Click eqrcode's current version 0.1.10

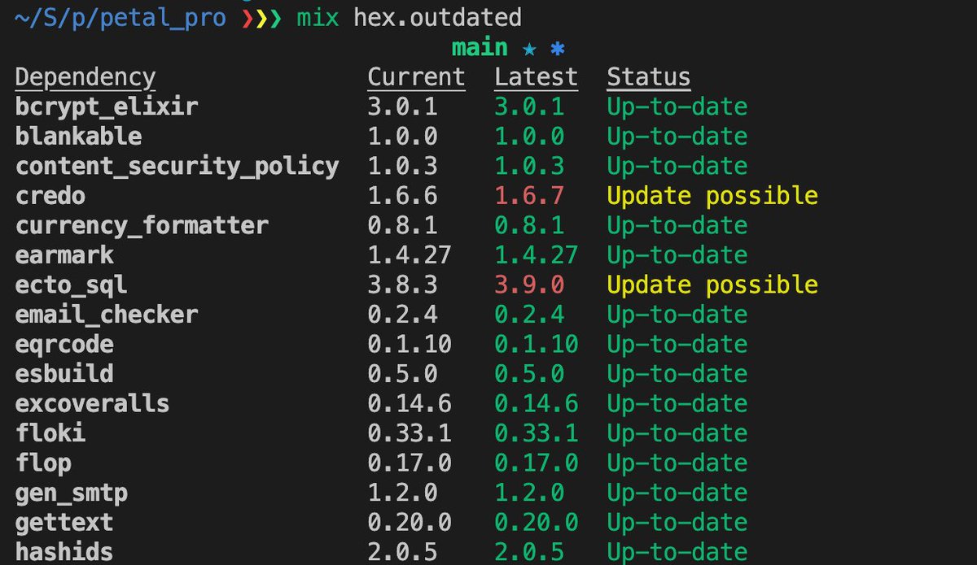[x=410, y=345]
